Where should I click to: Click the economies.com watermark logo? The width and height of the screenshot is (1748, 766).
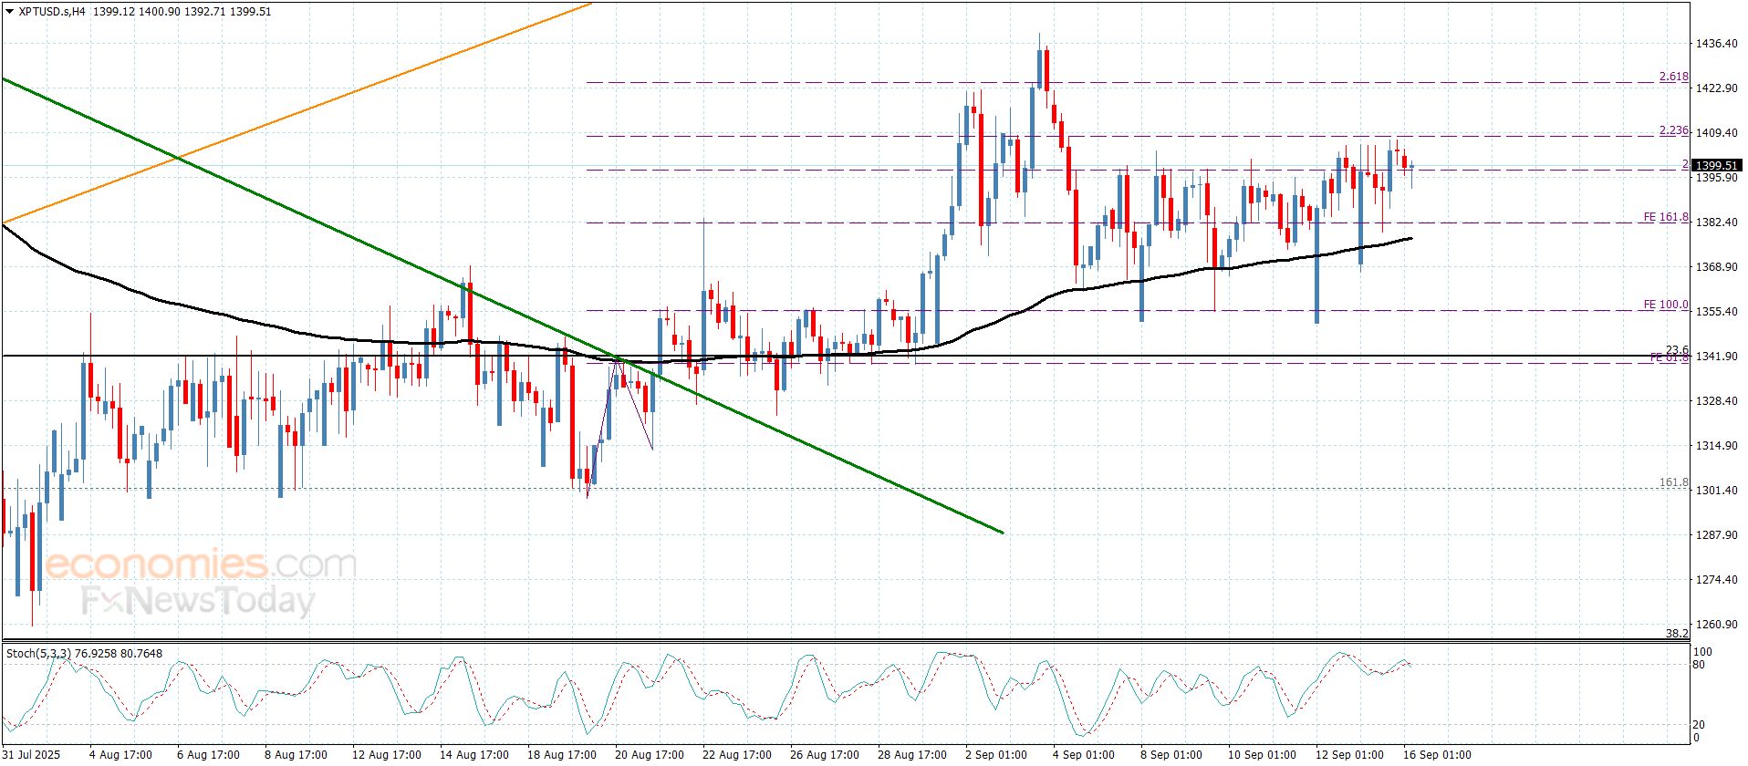click(x=201, y=564)
